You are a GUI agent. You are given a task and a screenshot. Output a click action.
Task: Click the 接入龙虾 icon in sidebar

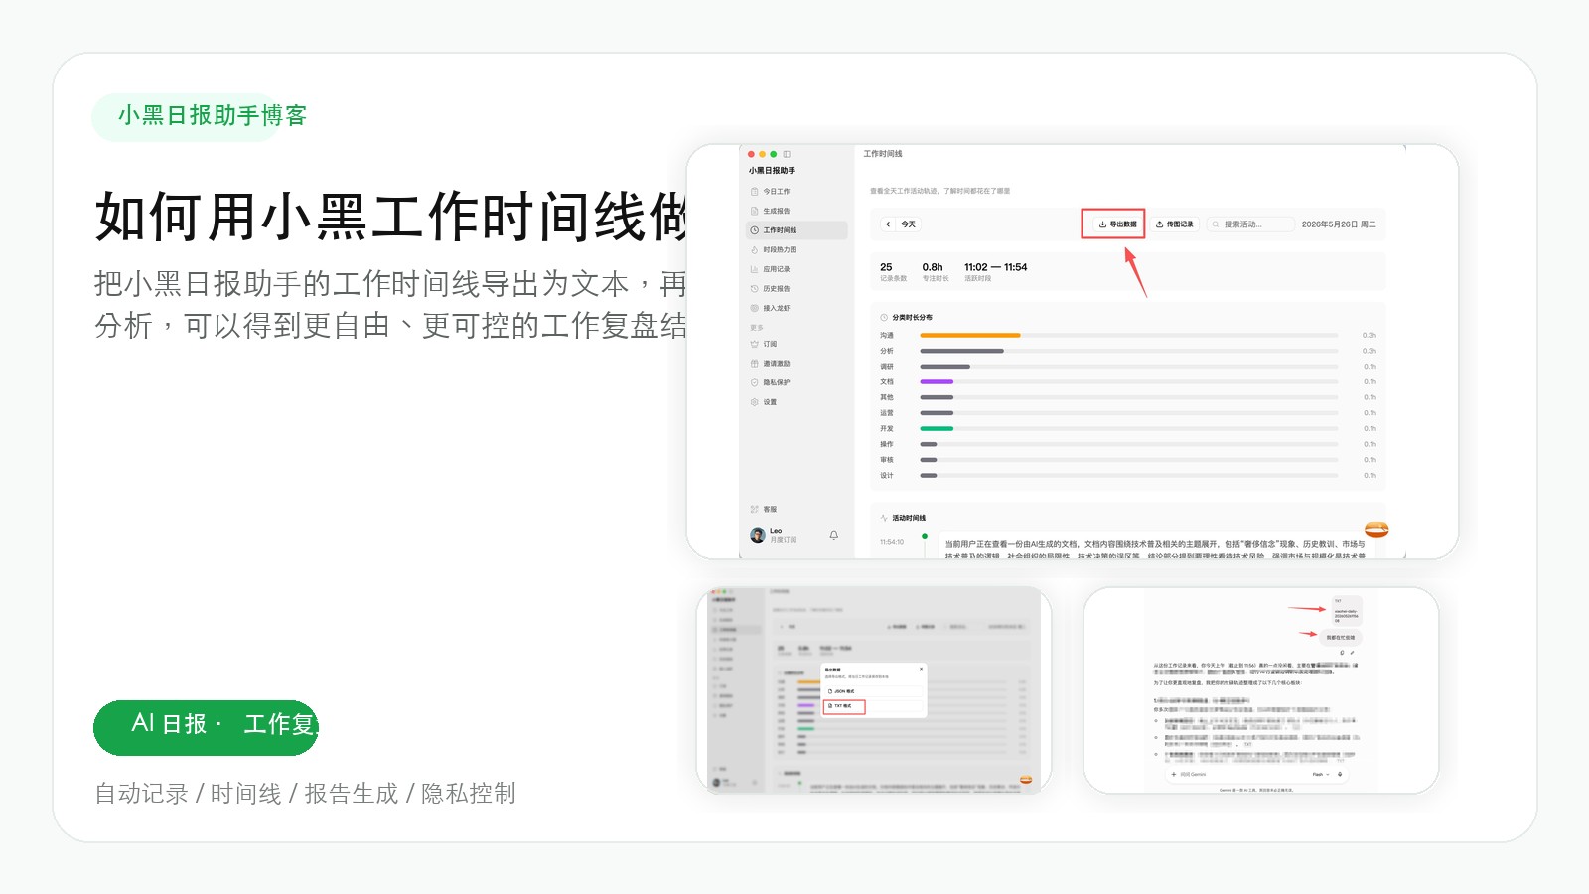click(x=755, y=308)
